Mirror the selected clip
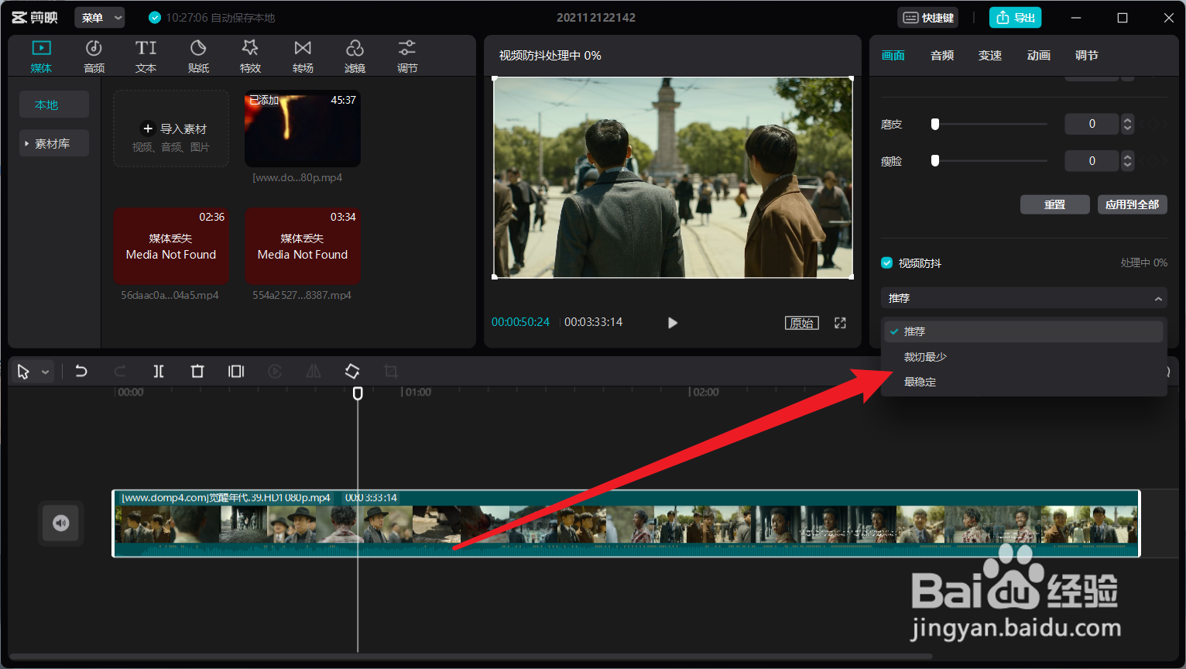The width and height of the screenshot is (1186, 669). coord(314,372)
